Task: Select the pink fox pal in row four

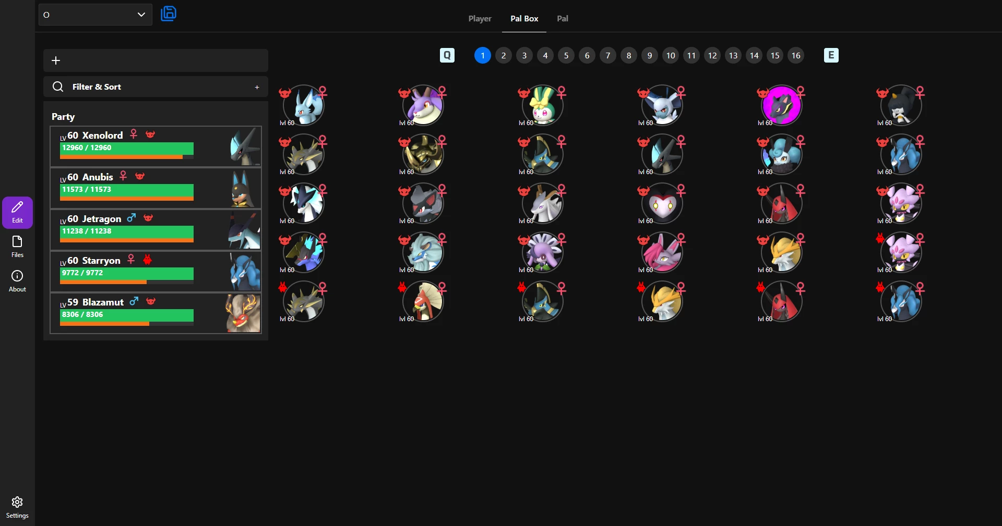Action: (662, 252)
